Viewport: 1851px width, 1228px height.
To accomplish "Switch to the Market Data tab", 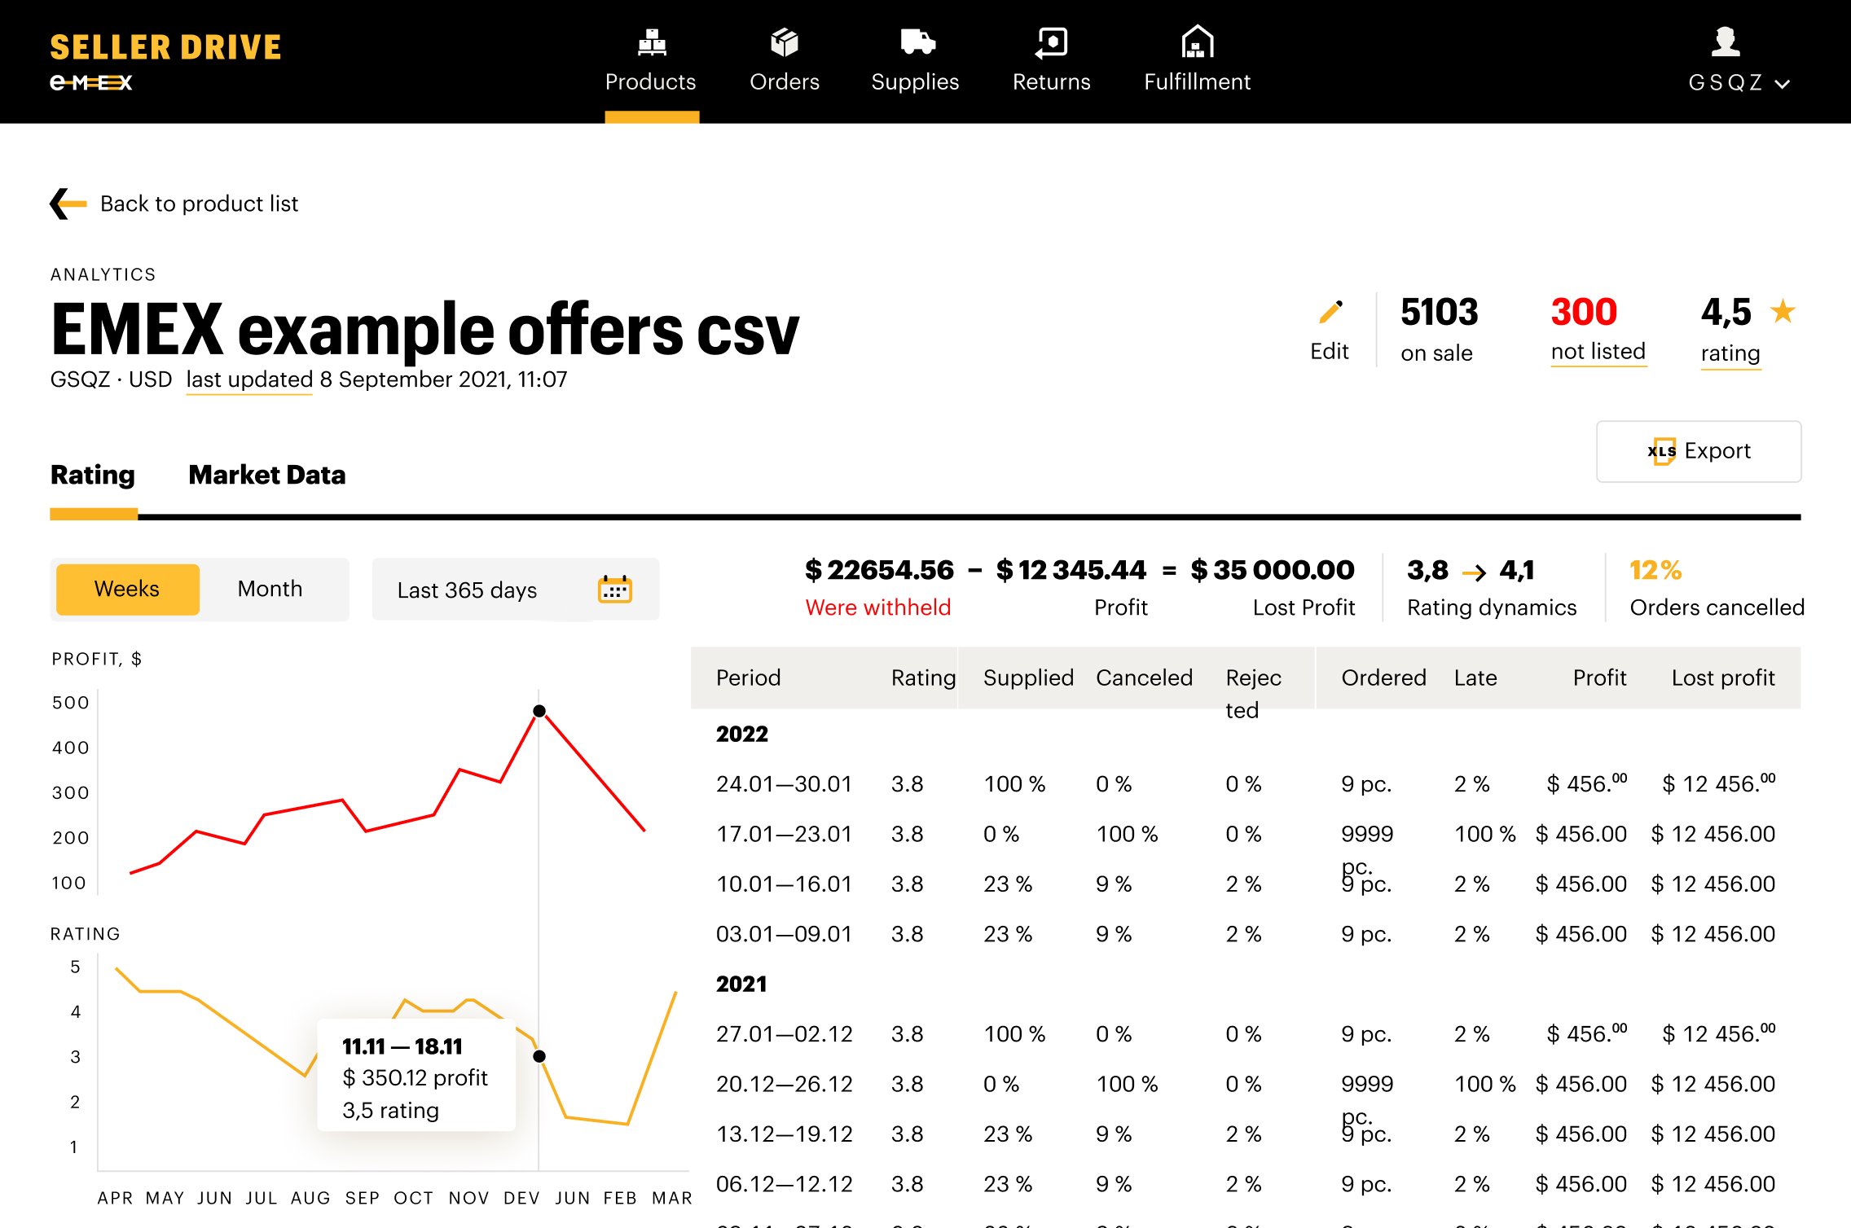I will coord(266,475).
